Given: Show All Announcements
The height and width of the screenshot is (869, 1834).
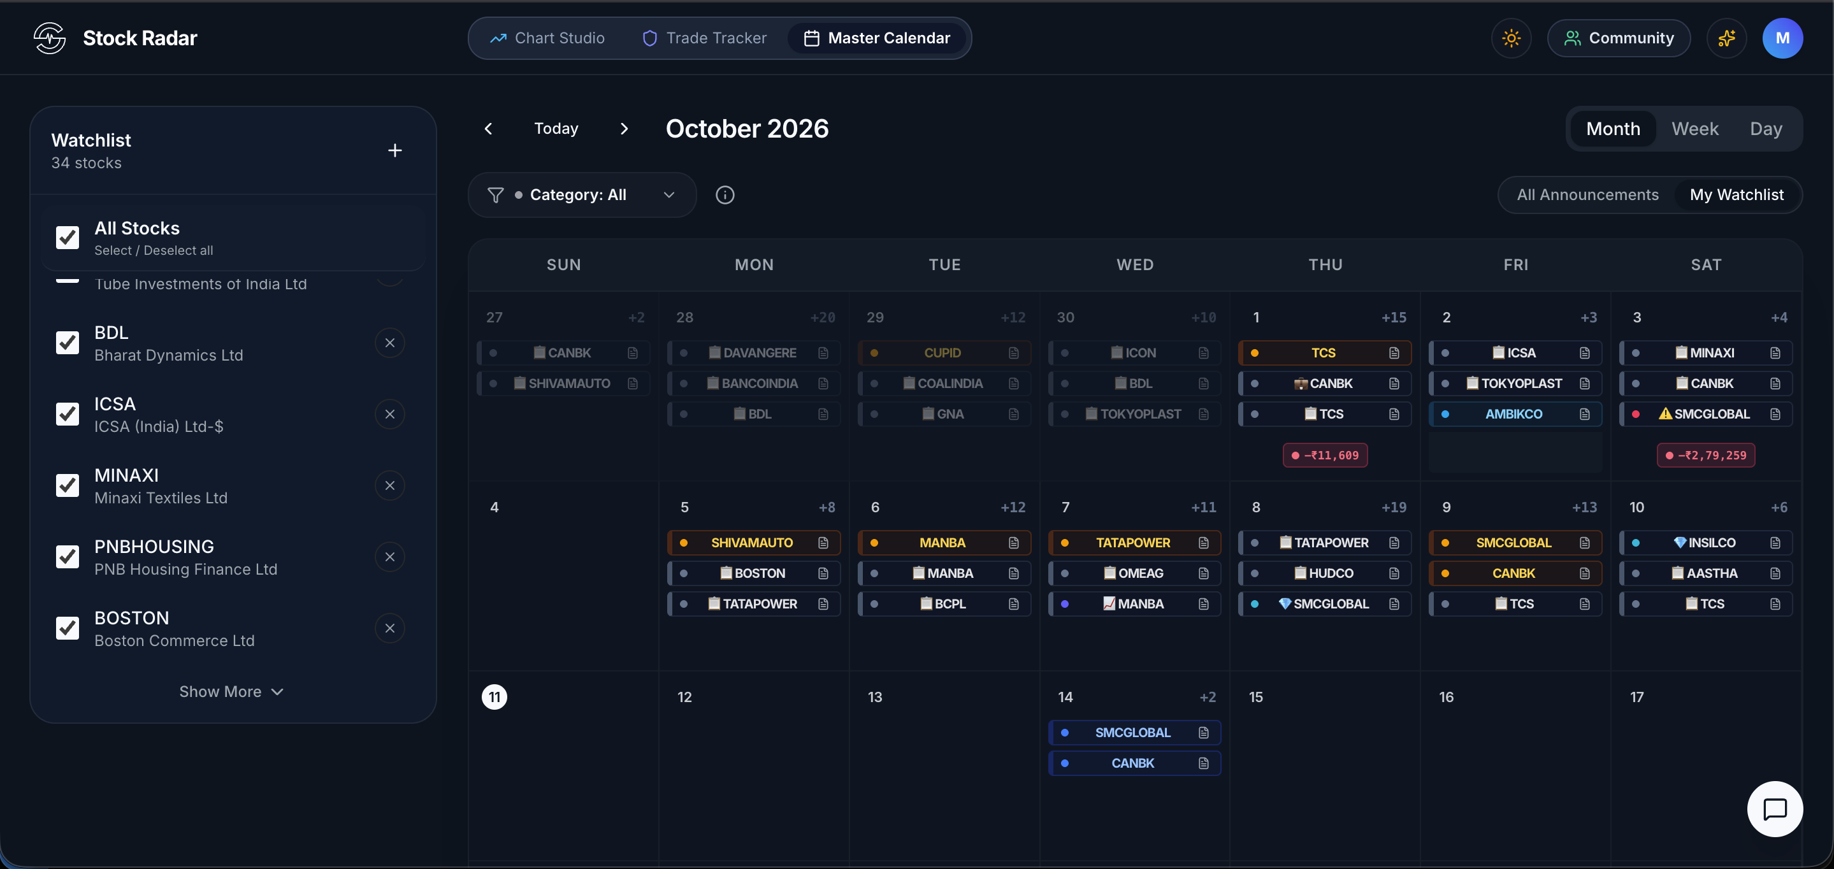Looking at the screenshot, I should [1587, 195].
